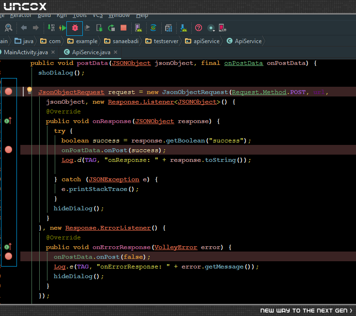Open the Help menu
This screenshot has height=316, width=356.
coord(142,16)
